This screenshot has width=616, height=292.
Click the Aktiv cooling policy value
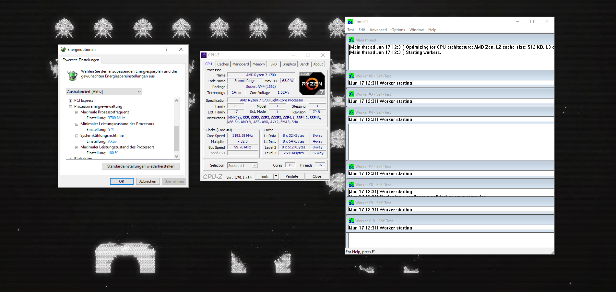tap(112, 141)
